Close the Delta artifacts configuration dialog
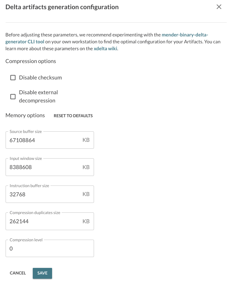 coord(219,7)
